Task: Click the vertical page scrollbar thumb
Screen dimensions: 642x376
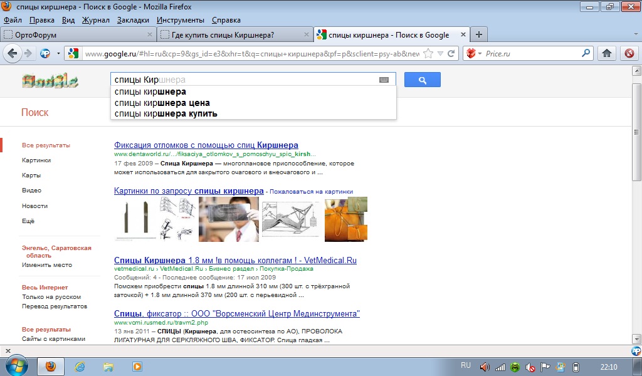Action: point(636,132)
